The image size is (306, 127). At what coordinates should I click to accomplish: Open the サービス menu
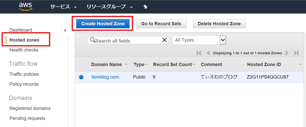click(63, 7)
